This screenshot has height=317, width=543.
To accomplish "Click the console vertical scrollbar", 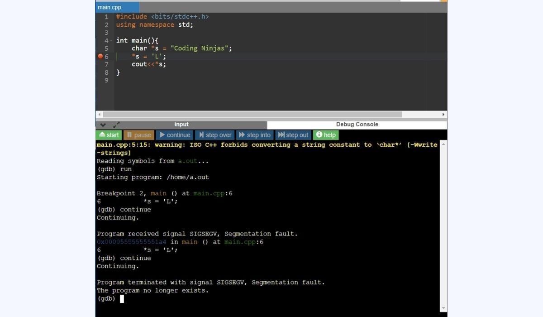I will click(443, 222).
